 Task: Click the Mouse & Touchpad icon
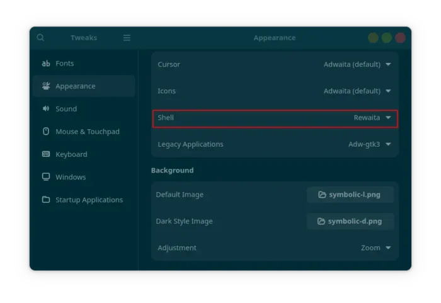(45, 132)
